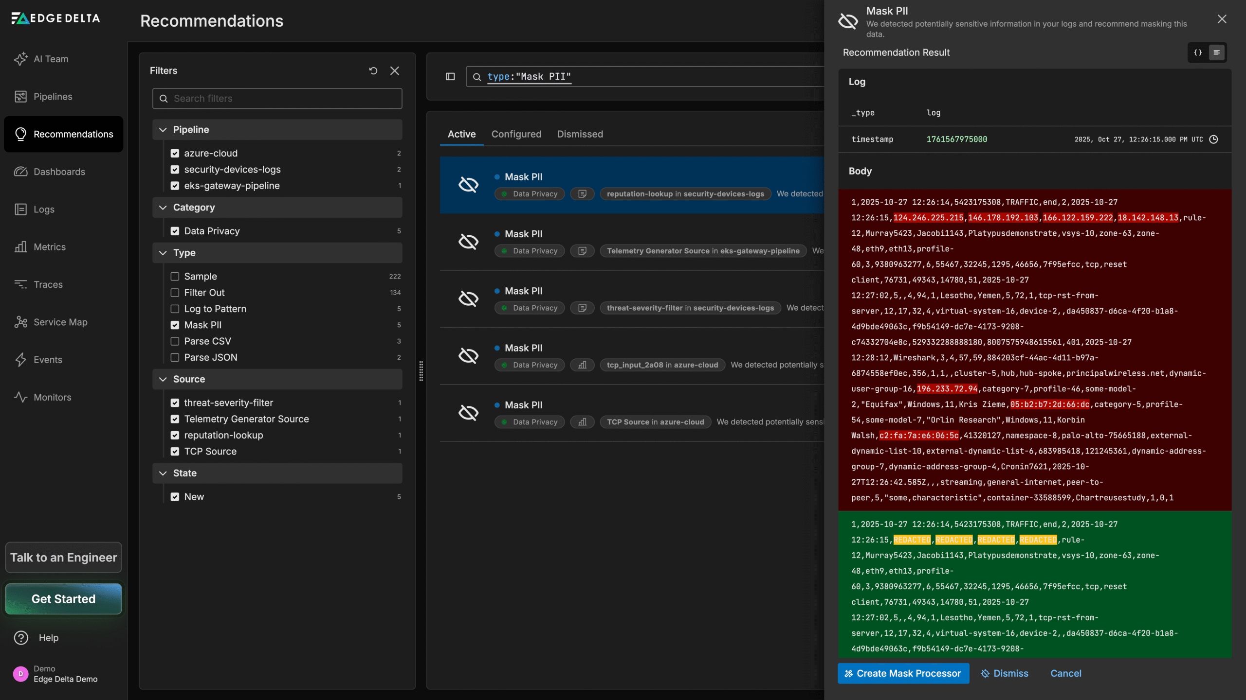The height and width of the screenshot is (700, 1246).
Task: Open the Pipelines section in the sidebar
Action: [52, 96]
